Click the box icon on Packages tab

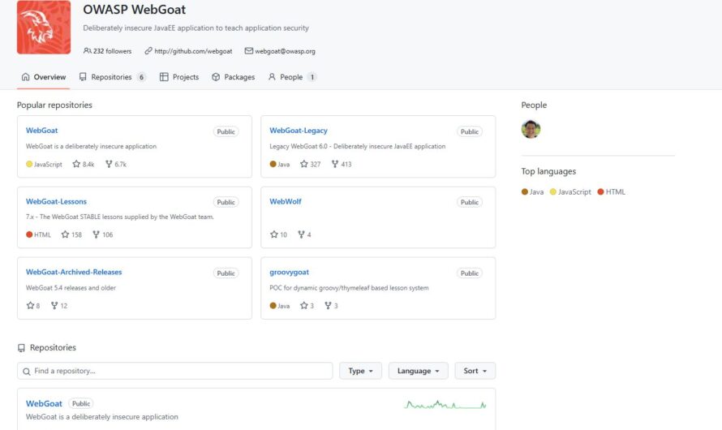pyautogui.click(x=216, y=77)
